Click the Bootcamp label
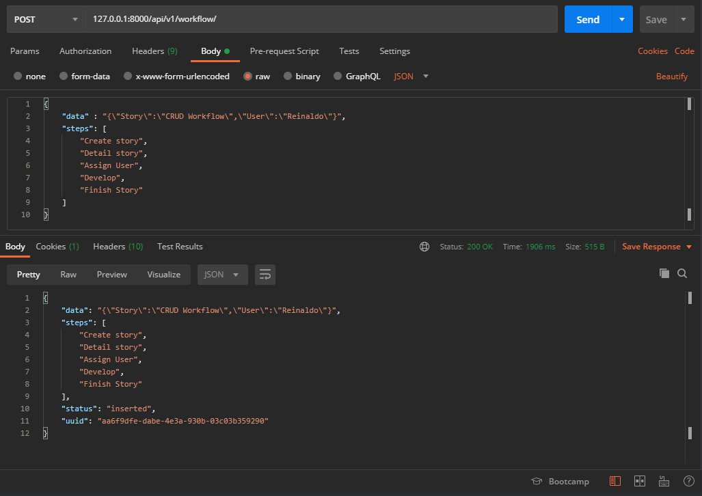Screen dimensions: 702x496 (569, 482)
